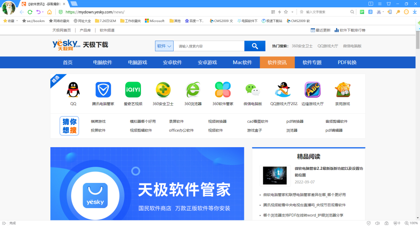Click the blue magnifier search button
The height and width of the screenshot is (226, 420).
click(255, 46)
